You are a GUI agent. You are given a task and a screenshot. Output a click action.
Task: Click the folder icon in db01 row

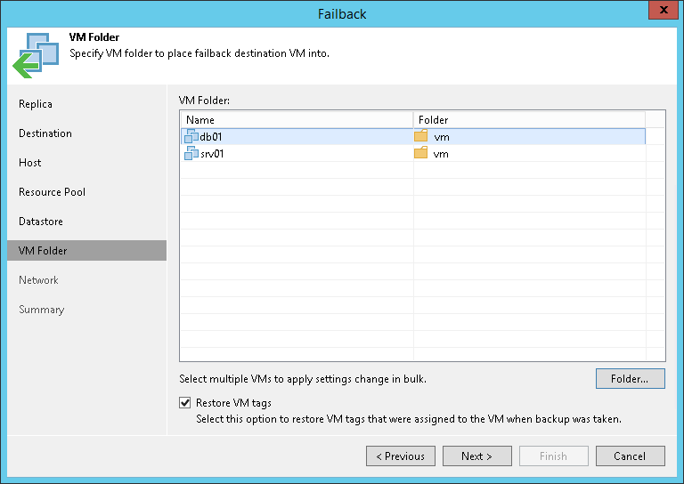click(421, 137)
